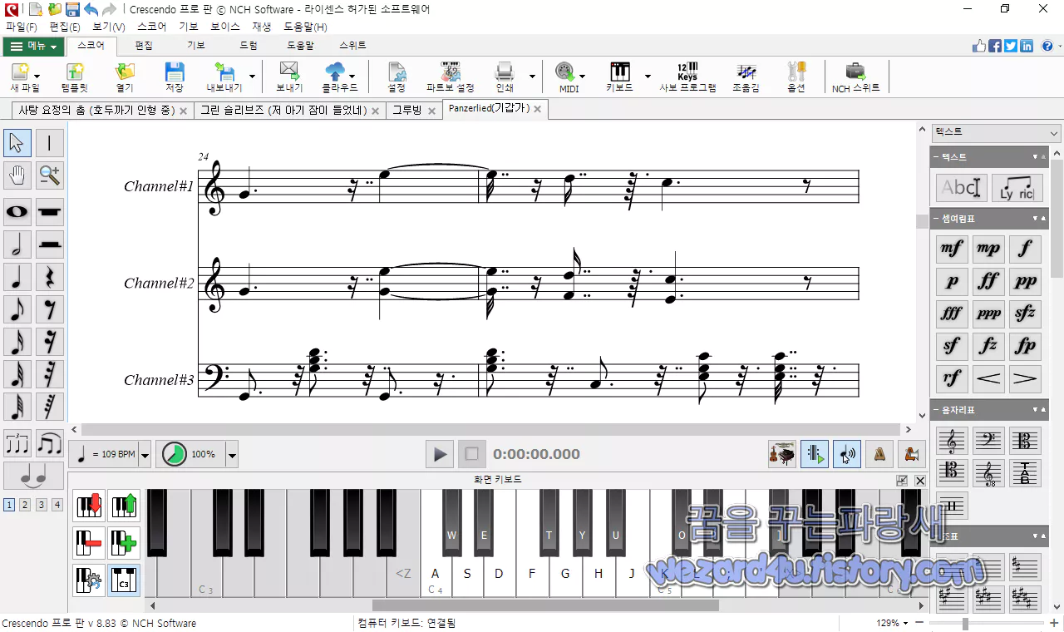Select the treble clef symbol
This screenshot has width=1064, height=632.
coord(952,441)
